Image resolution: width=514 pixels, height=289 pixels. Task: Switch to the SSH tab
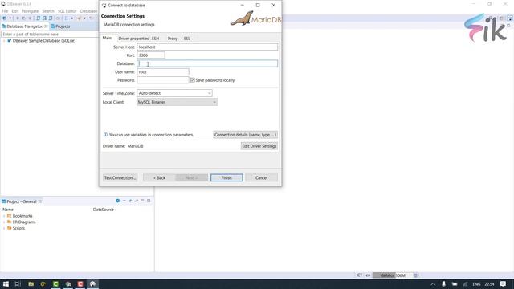click(x=155, y=39)
